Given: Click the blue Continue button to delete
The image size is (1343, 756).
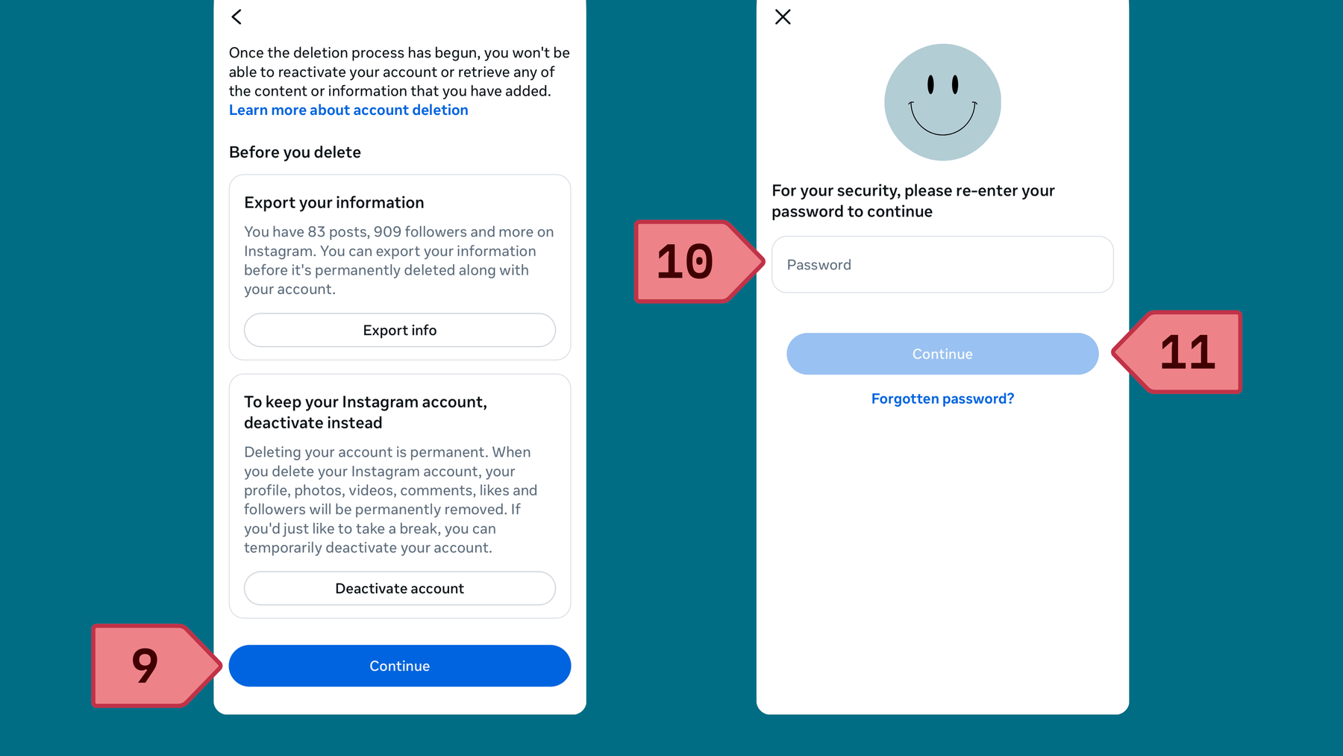Looking at the screenshot, I should click(x=400, y=666).
